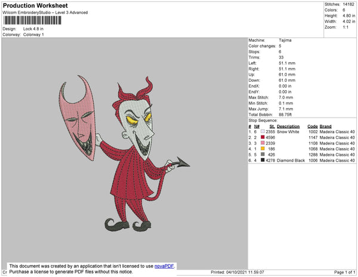Click the 'Snow White' description text

(288, 132)
